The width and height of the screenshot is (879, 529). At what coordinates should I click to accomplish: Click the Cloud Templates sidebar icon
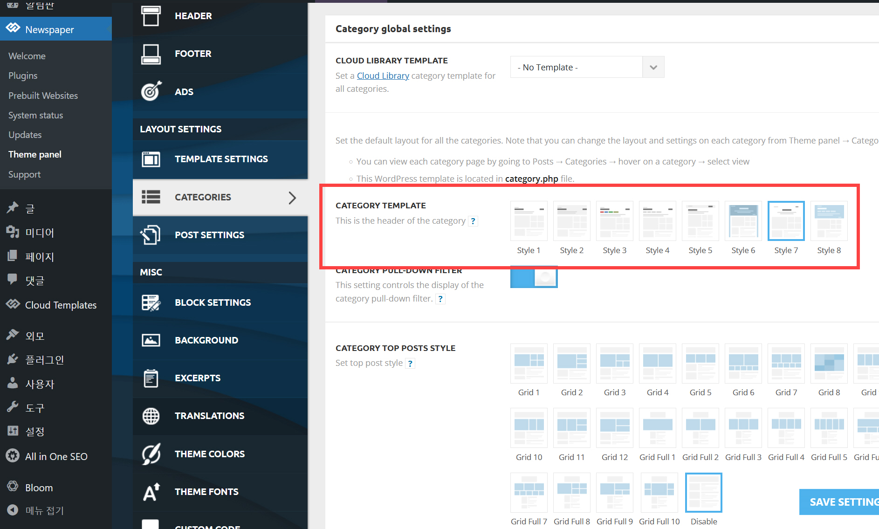tap(13, 304)
